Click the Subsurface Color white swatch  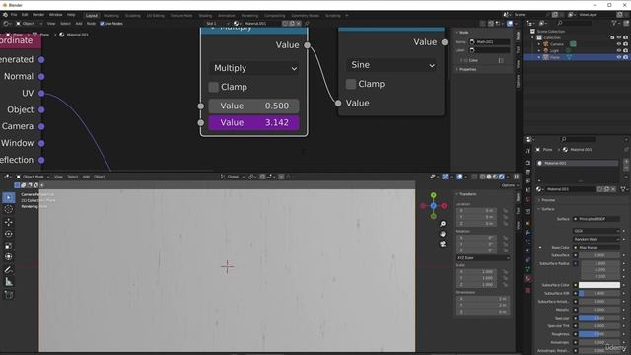(599, 285)
